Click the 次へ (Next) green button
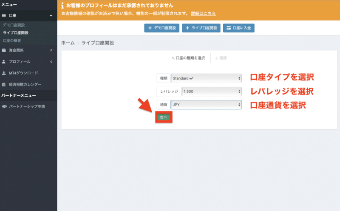Viewport: 340px width, 211px height. 164,117
